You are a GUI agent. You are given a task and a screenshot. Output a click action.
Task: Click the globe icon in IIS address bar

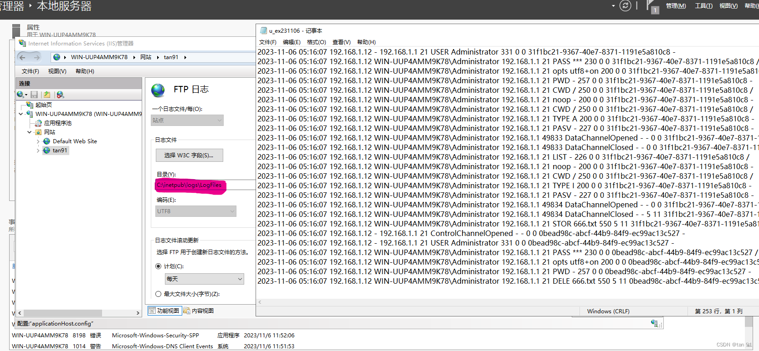pyautogui.click(x=56, y=57)
